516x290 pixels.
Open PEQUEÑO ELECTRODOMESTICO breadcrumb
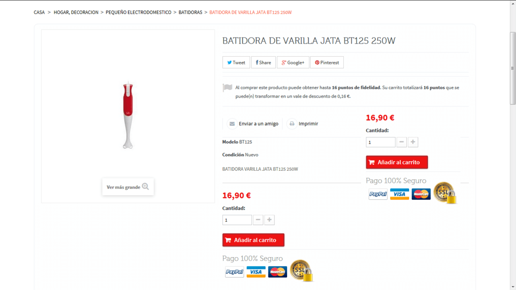[138, 12]
